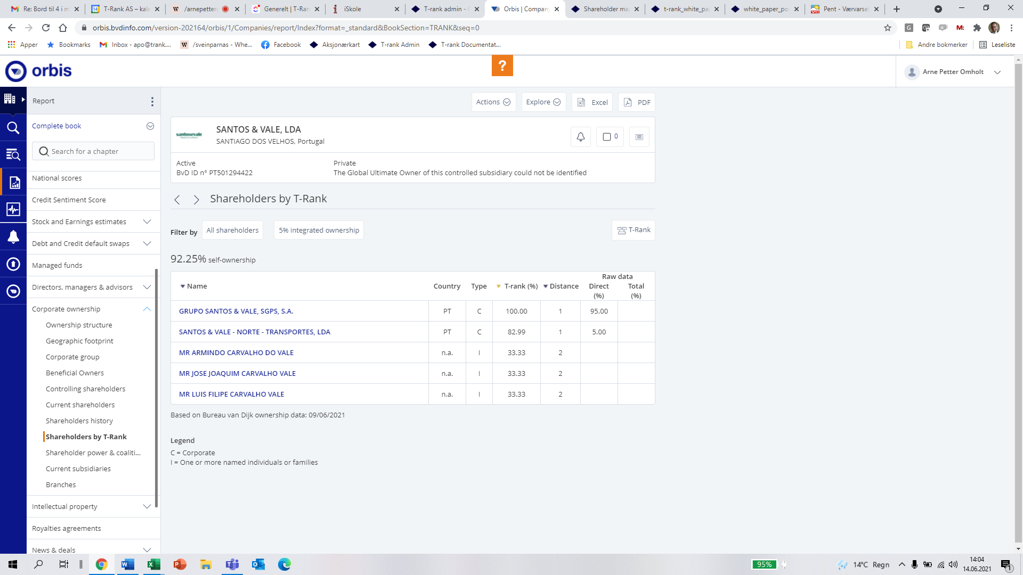Sort the table by T-rank (%) column
Screen dimensions: 1023x575
pos(520,286)
